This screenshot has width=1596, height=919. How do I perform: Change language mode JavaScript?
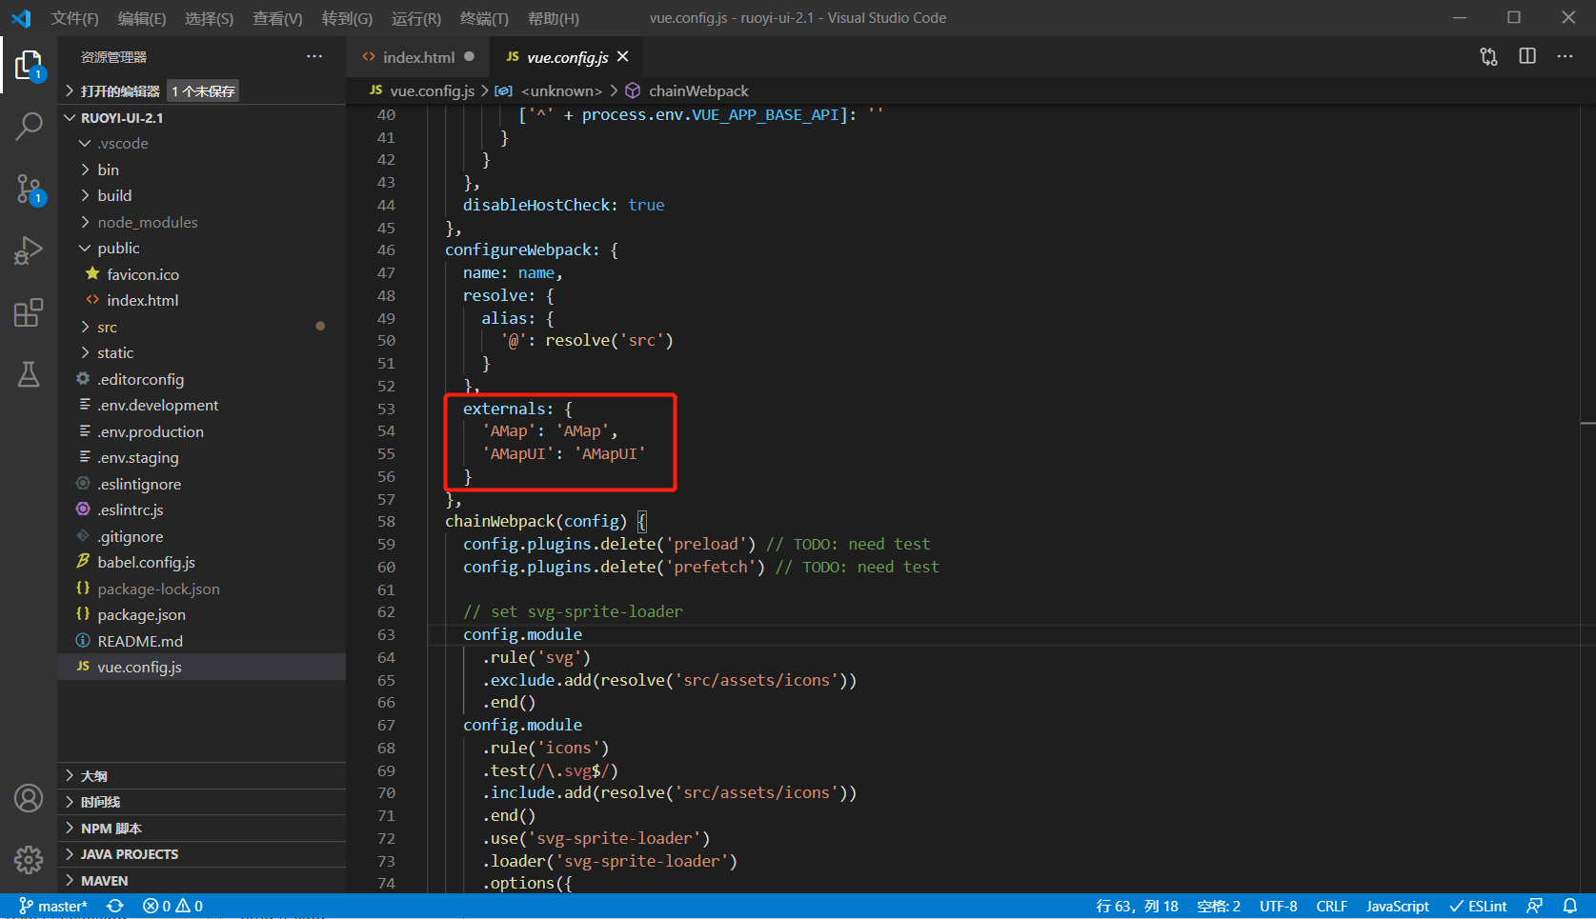click(x=1397, y=906)
